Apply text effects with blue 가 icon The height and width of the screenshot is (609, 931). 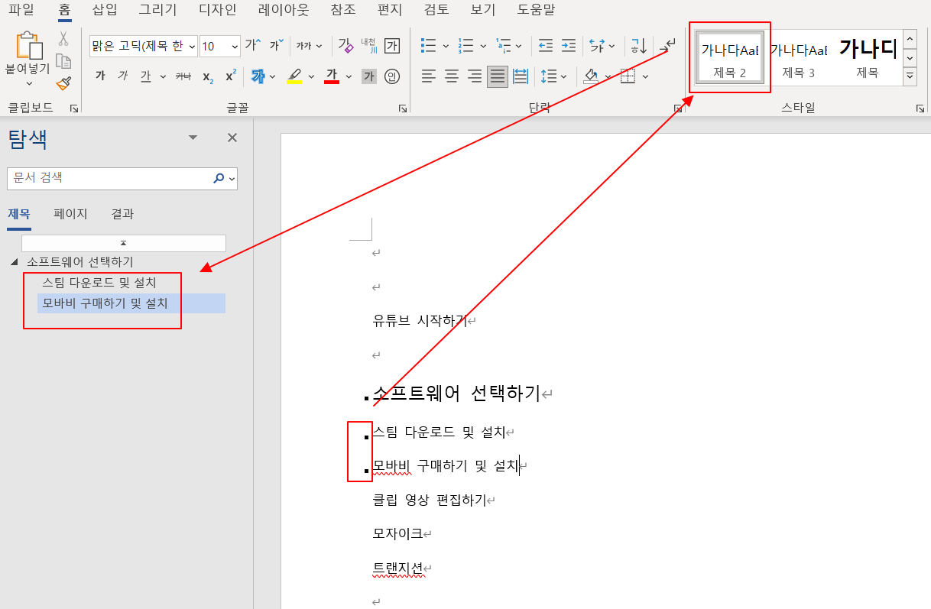click(x=258, y=76)
